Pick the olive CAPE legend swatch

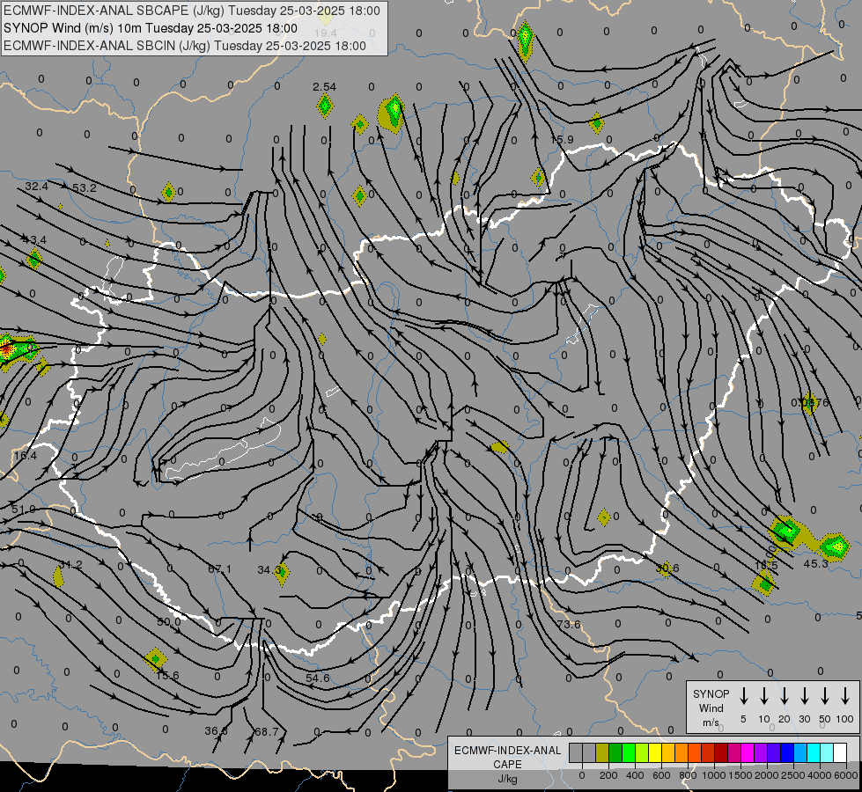(602, 752)
